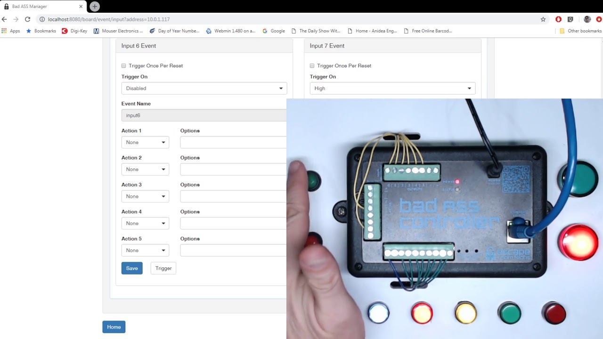Open the Action 4 dropdown
Viewport: 603px width, 339px height.
tap(145, 223)
